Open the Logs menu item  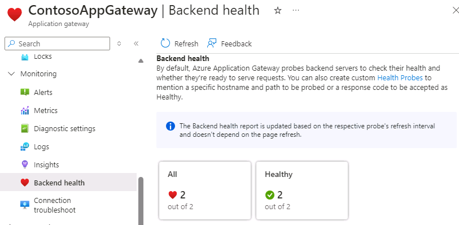41,147
